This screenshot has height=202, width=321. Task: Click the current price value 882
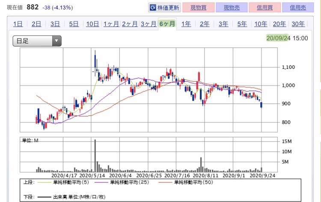pyautogui.click(x=33, y=7)
